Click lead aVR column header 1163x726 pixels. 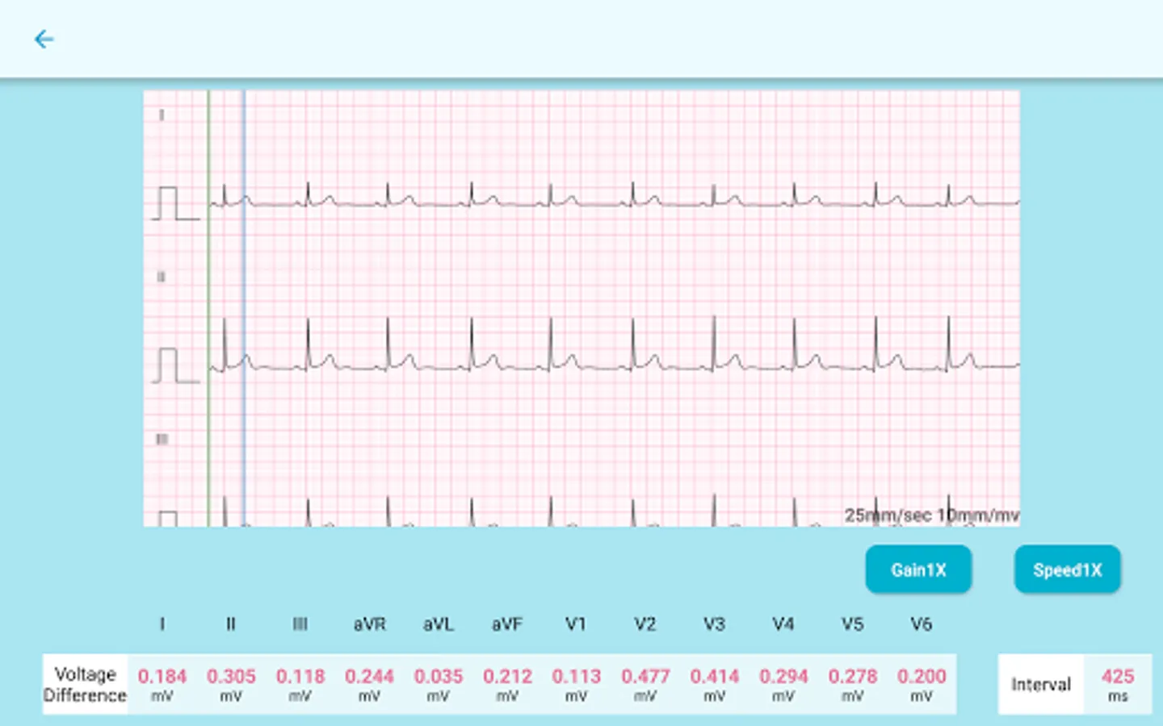click(x=369, y=624)
